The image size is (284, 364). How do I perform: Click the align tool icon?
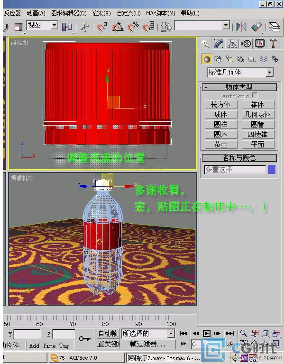[257, 27]
